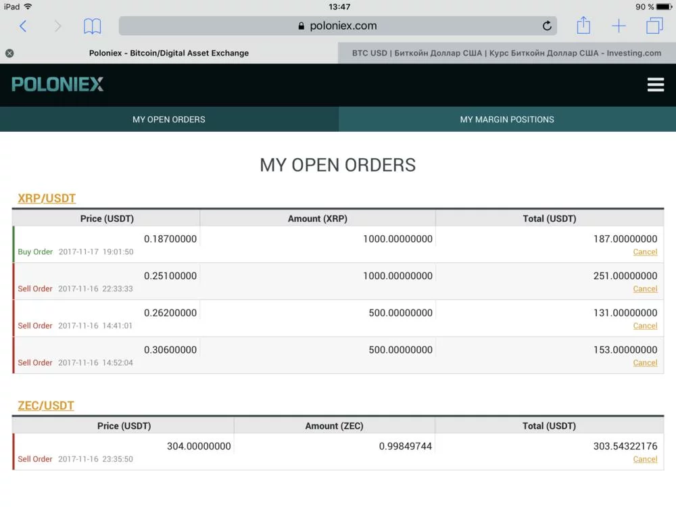The width and height of the screenshot is (676, 507).
Task: Click Sell Order label dated 14:52:04
Action: [x=35, y=363]
